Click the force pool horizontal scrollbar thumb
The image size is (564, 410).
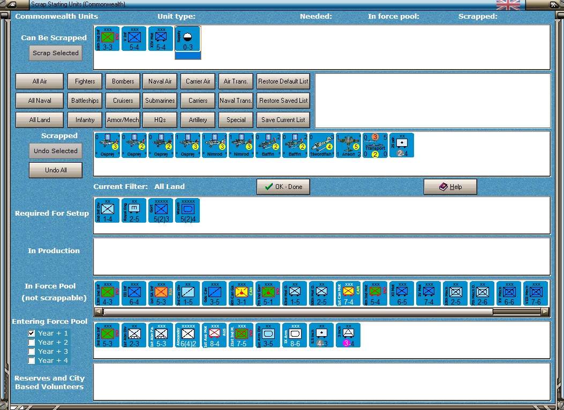click(298, 312)
